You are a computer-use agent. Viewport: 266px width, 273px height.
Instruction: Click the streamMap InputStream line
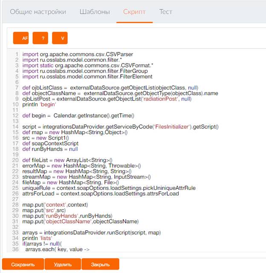click(x=87, y=177)
